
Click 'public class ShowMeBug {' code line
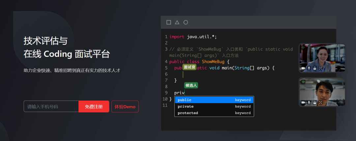(x=199, y=61)
